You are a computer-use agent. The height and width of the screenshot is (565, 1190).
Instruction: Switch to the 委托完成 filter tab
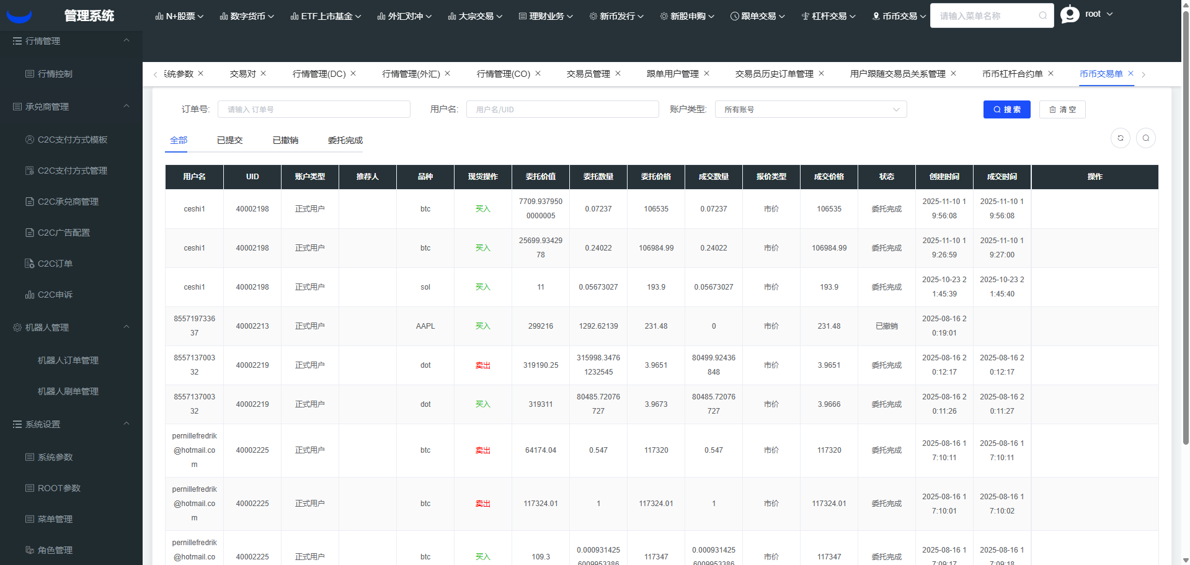(x=345, y=141)
